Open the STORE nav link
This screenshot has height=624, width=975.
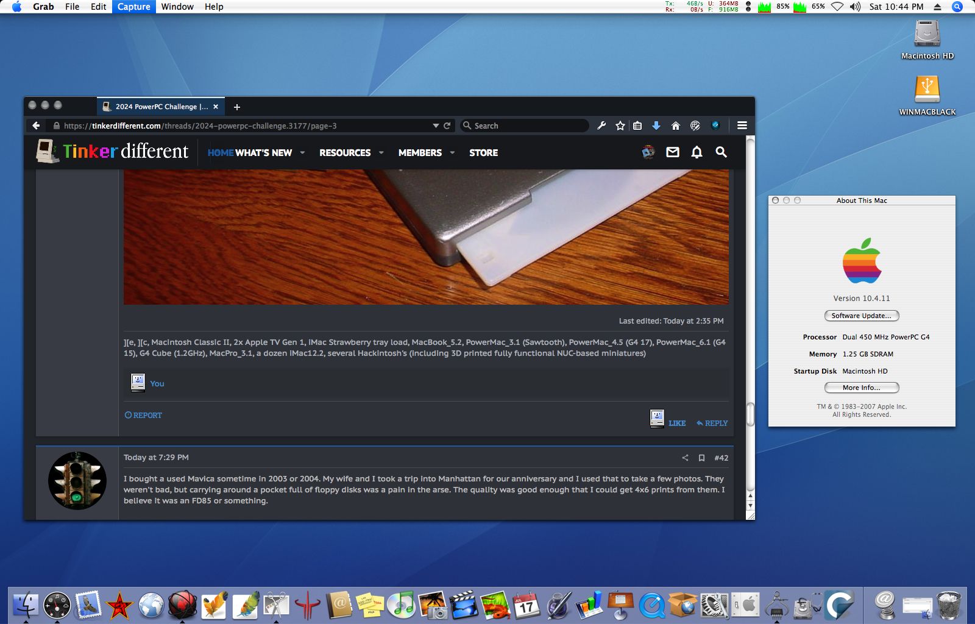484,152
